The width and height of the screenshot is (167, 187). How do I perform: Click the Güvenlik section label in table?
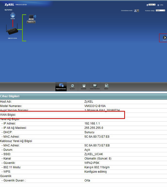click(6, 176)
